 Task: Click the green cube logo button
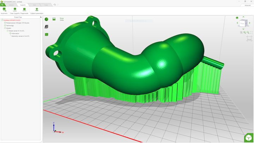pos(248,138)
